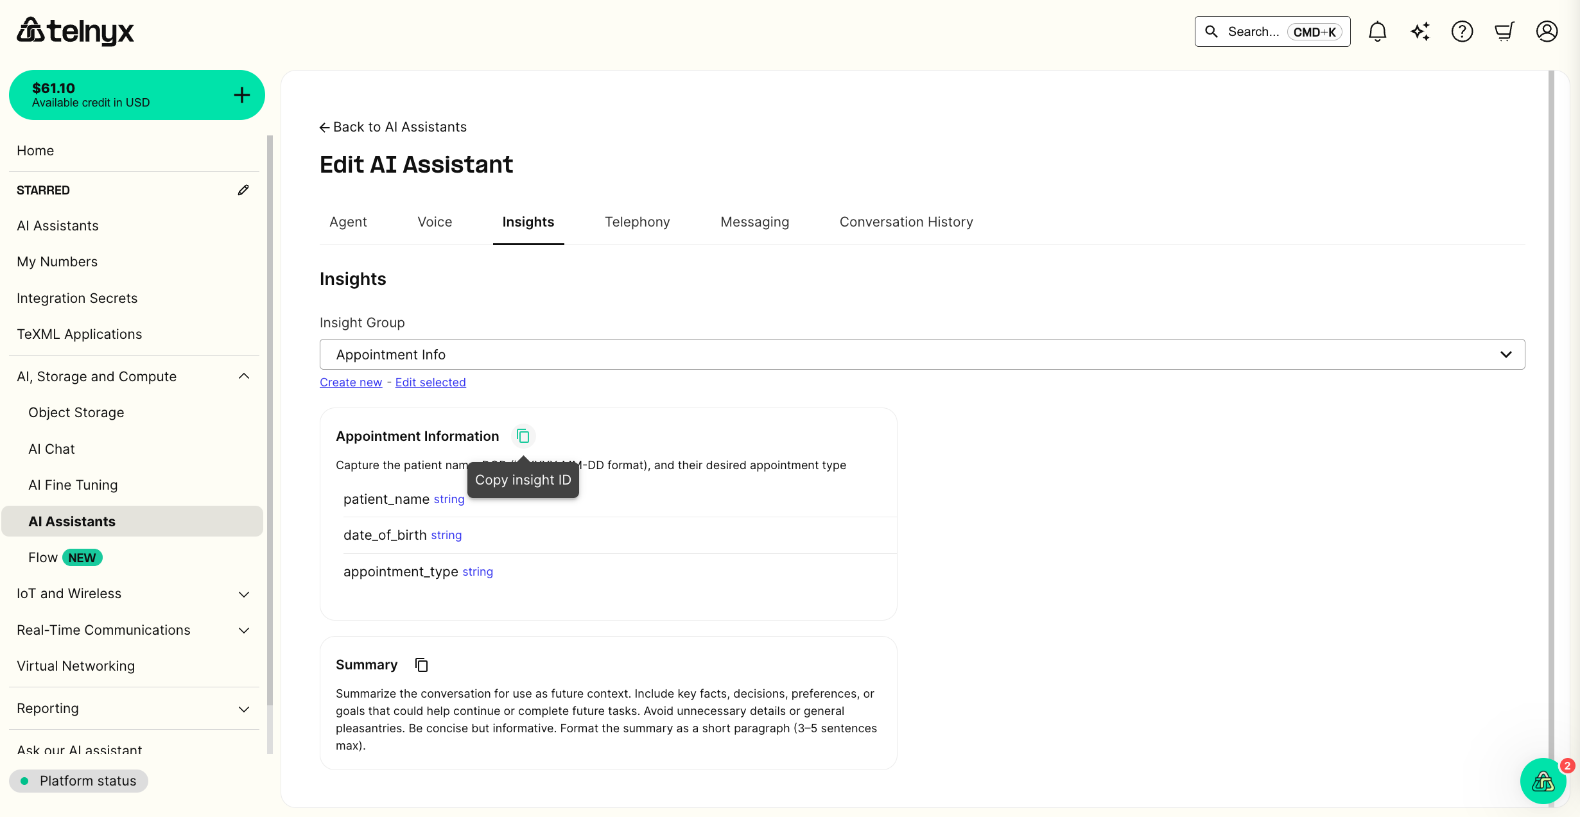Click the appointment_type field row

click(620, 572)
